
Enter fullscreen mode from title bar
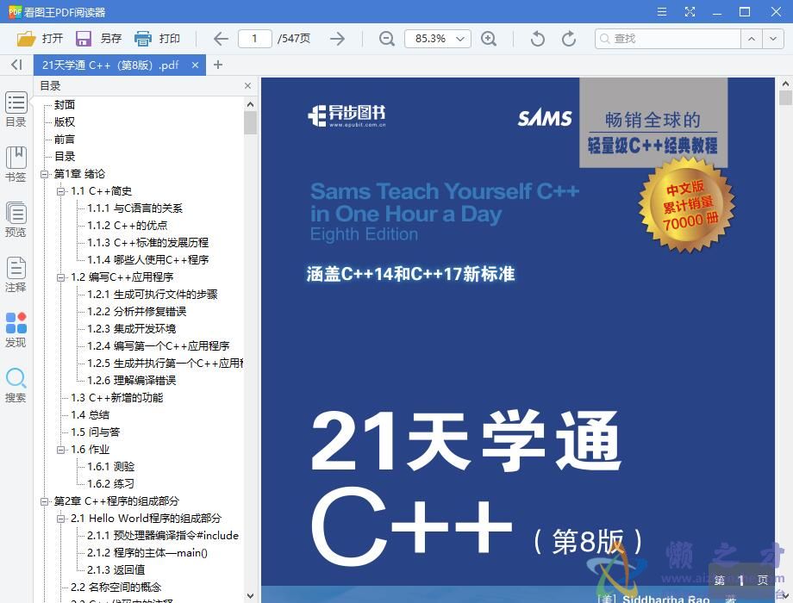click(x=690, y=11)
